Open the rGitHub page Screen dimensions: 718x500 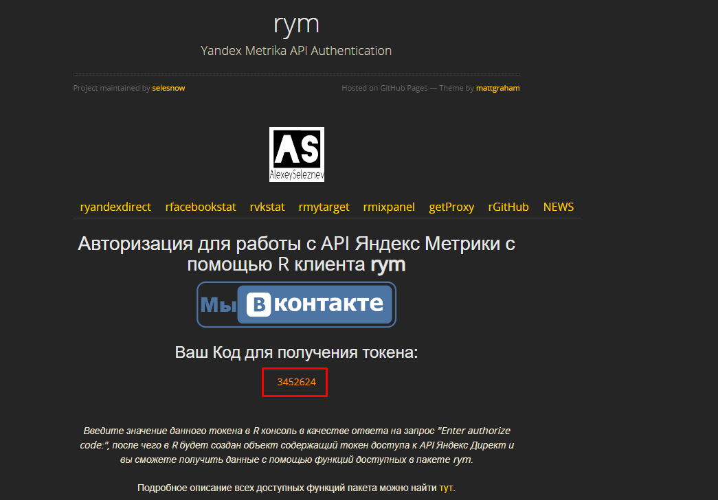click(508, 207)
